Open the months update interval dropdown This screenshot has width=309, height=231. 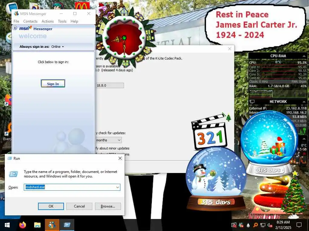[x=109, y=140]
